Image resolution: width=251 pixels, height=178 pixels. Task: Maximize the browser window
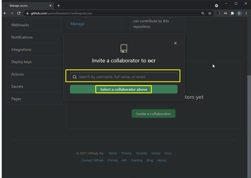(x=236, y=3)
